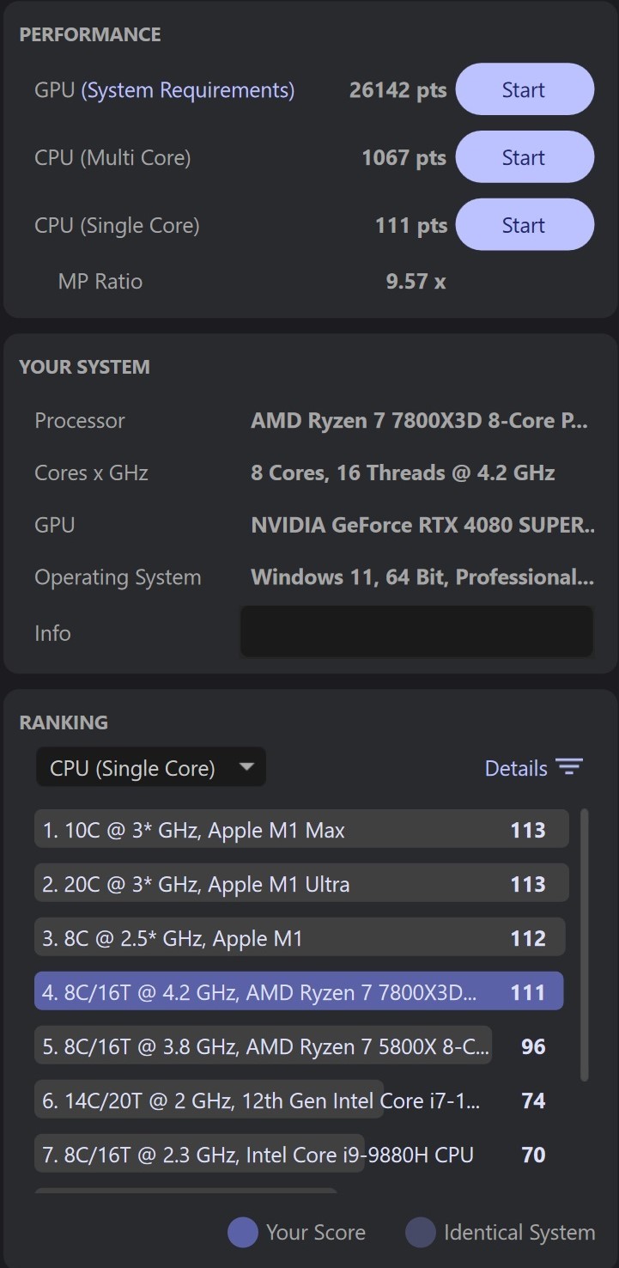This screenshot has height=1268, width=619.
Task: Click the ranking list scrollbar
Action: click(x=585, y=945)
